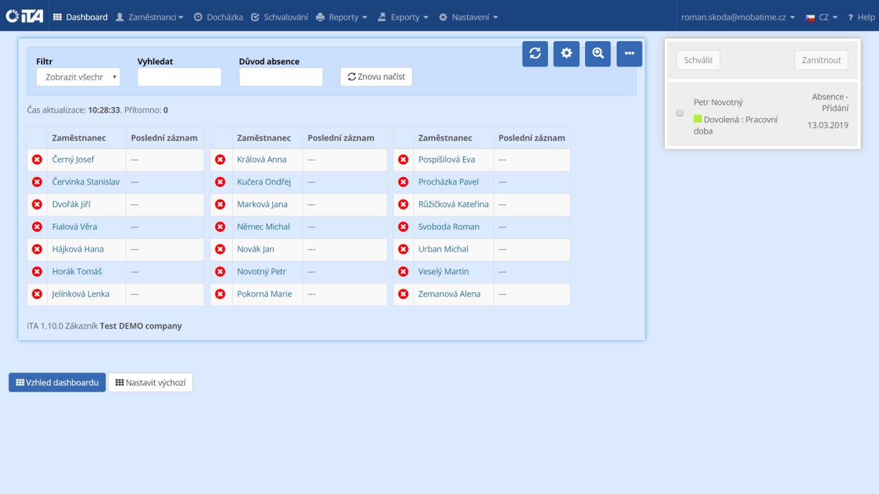
Task: Click red absent icon beside Černý Josef
Action: point(37,160)
